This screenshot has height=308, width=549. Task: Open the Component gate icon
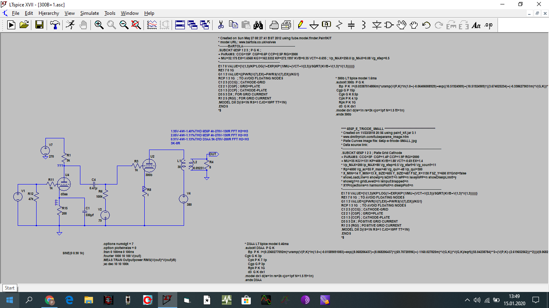point(389,25)
